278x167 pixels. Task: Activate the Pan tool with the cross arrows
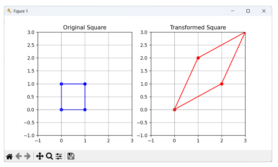click(x=40, y=156)
